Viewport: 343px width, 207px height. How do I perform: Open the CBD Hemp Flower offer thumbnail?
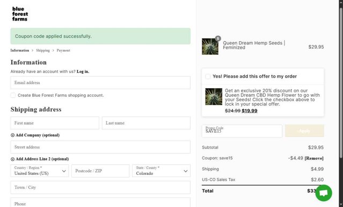pos(214,96)
